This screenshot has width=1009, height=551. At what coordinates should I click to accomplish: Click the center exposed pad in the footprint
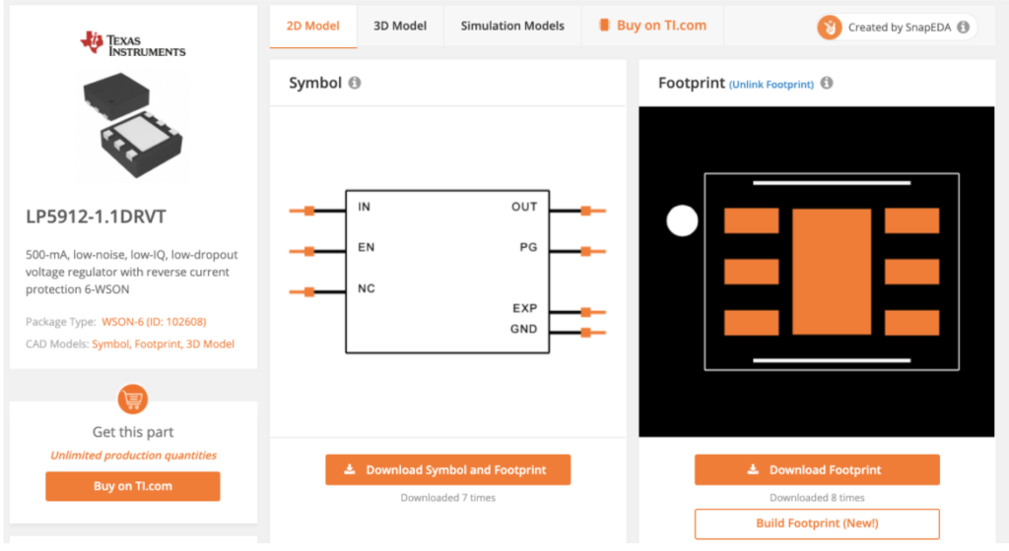coord(832,272)
